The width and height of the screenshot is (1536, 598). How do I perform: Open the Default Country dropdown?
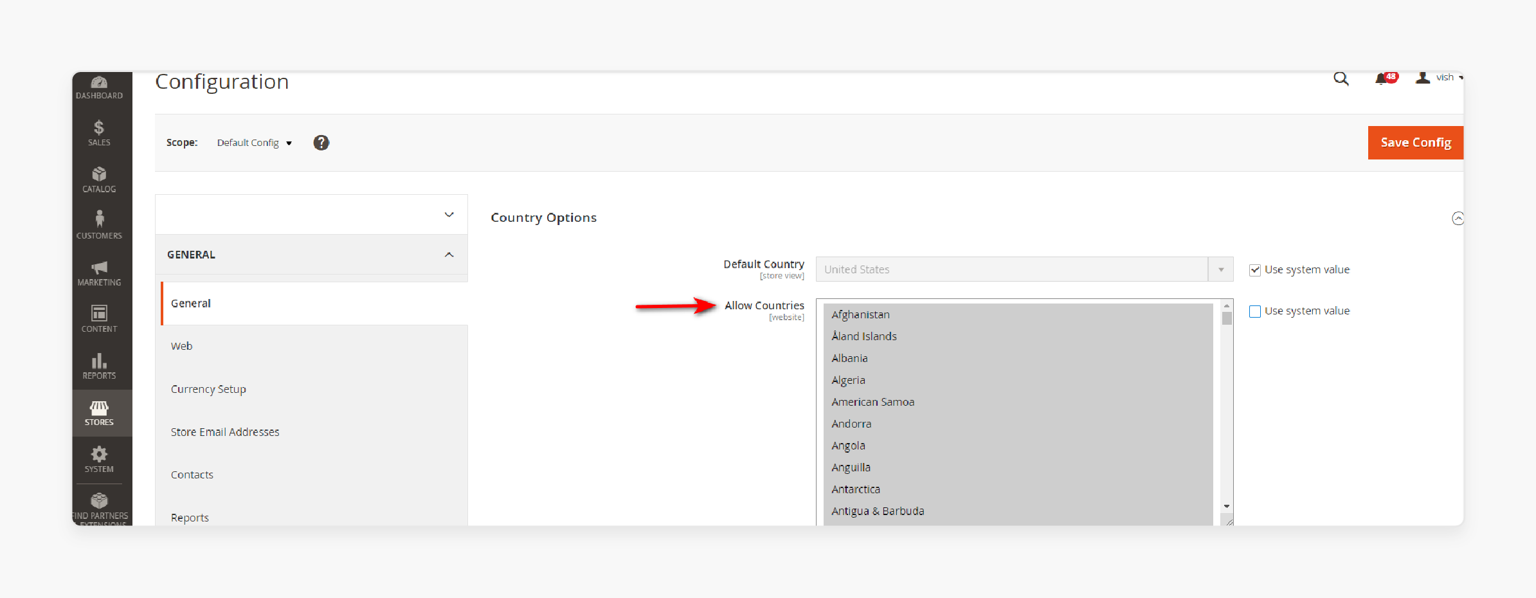click(x=1024, y=269)
